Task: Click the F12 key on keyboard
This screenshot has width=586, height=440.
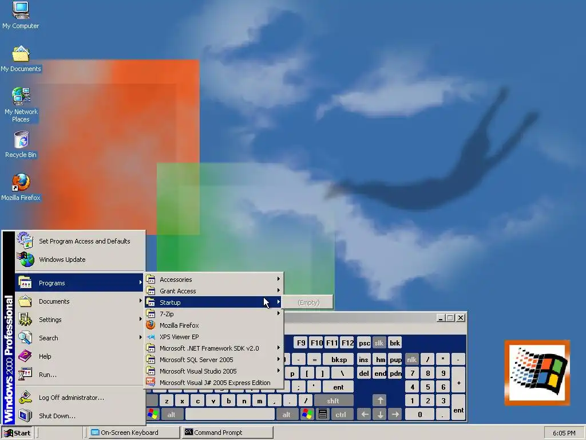Action: coord(347,343)
